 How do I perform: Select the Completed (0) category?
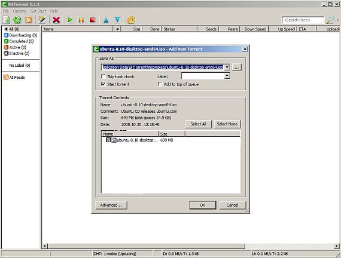coord(19,41)
